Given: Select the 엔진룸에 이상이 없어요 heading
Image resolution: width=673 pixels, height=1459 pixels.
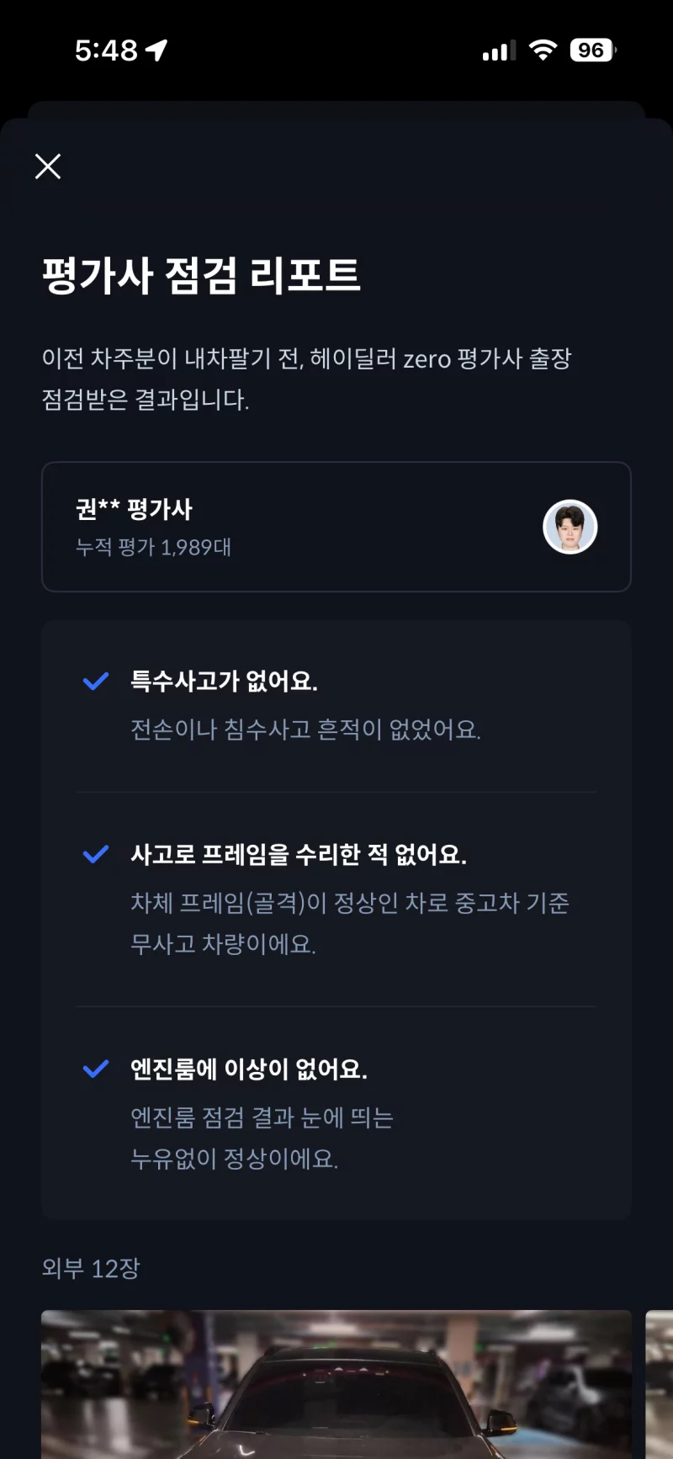Looking at the screenshot, I should (248, 1069).
